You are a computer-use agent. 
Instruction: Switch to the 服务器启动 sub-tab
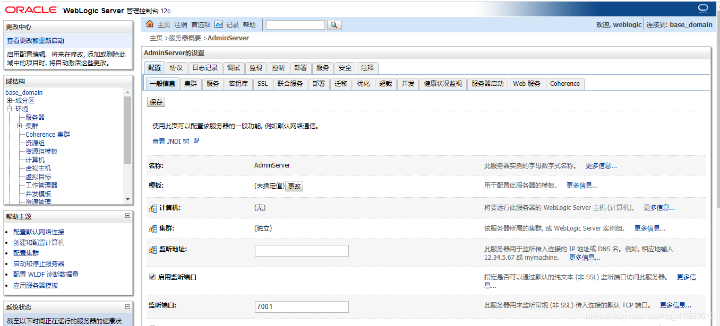coord(487,84)
